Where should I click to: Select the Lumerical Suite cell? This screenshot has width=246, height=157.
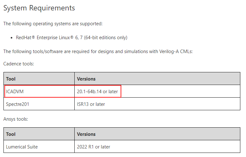click(x=39, y=147)
